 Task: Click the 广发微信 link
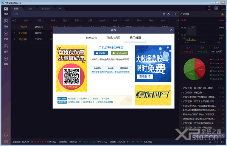click(94, 99)
